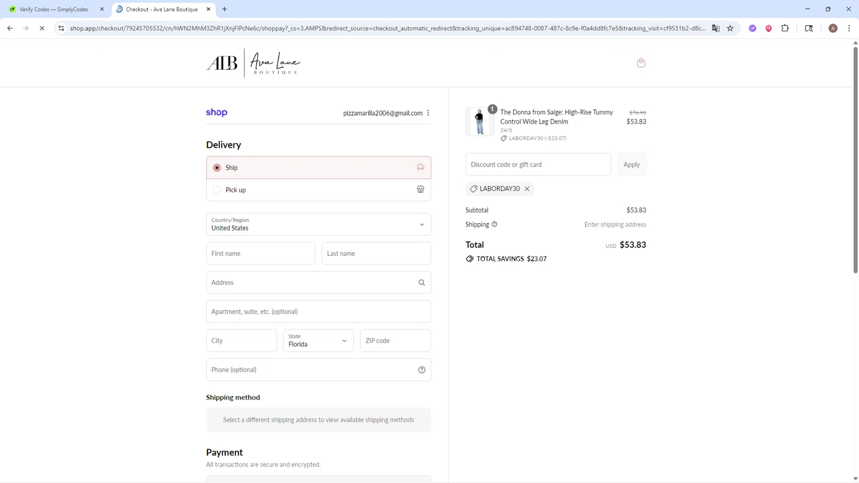This screenshot has height=483, width=859.
Task: Open the tab search side panel icon
Action: [809, 28]
